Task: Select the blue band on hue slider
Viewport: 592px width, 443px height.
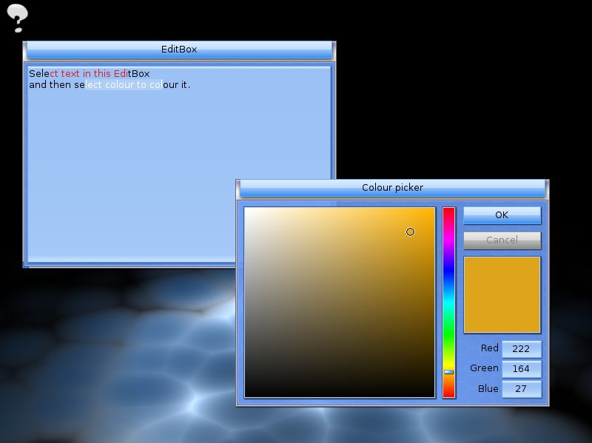Action: tap(448, 272)
